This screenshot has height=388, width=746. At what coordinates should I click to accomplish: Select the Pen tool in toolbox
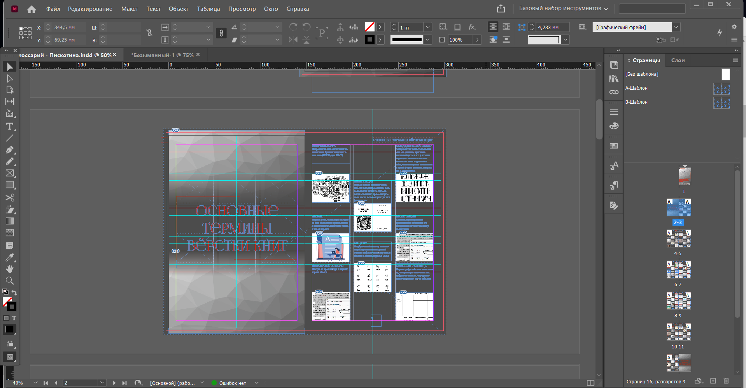[10, 150]
